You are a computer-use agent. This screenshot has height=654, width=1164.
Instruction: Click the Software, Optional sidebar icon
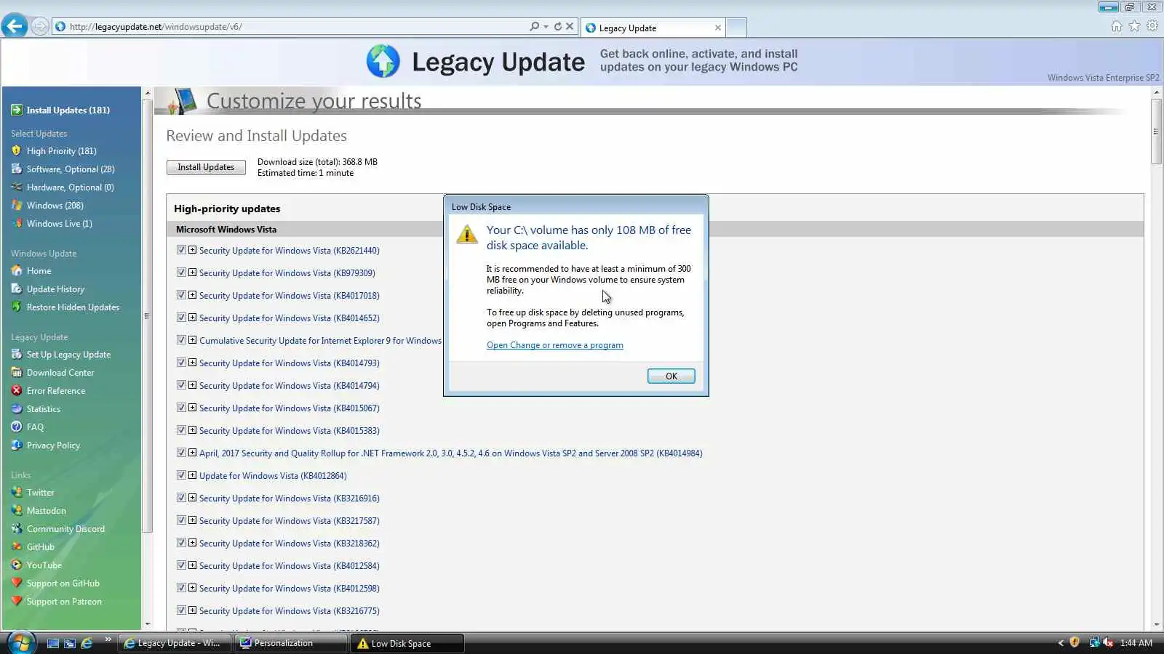17,169
